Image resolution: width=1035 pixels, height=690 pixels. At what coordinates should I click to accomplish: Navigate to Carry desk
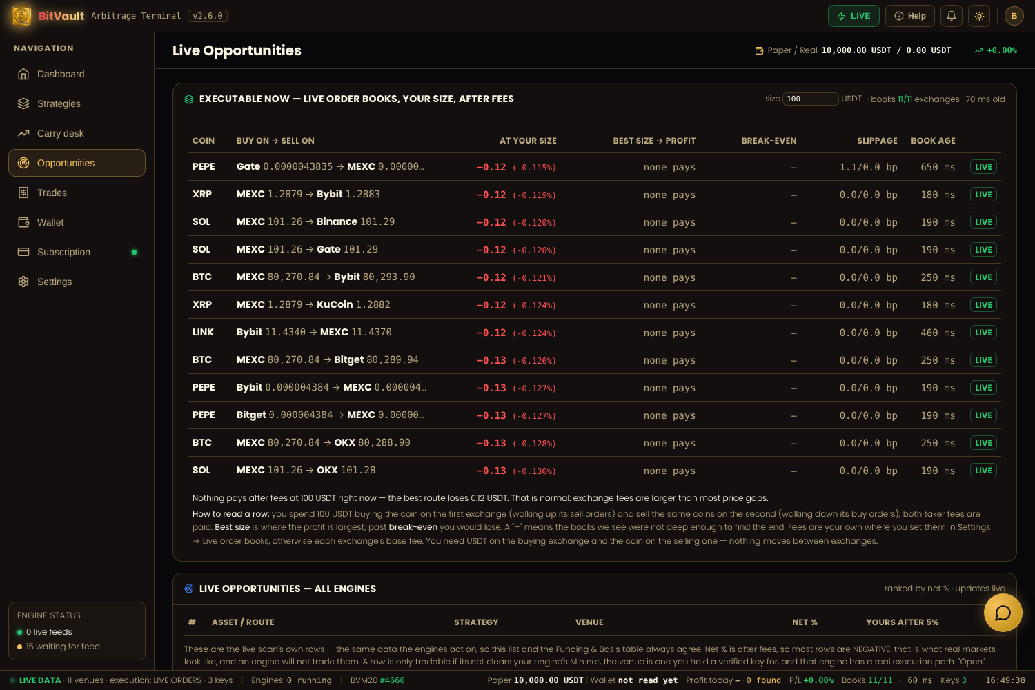[x=77, y=133]
